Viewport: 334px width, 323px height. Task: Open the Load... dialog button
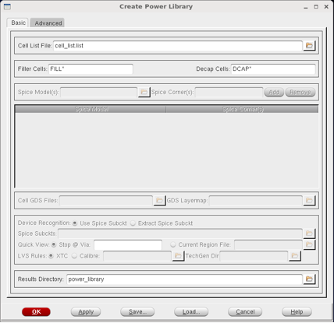[191, 312]
